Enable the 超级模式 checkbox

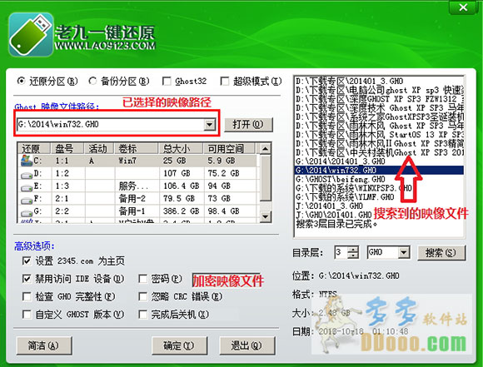pyautogui.click(x=225, y=82)
